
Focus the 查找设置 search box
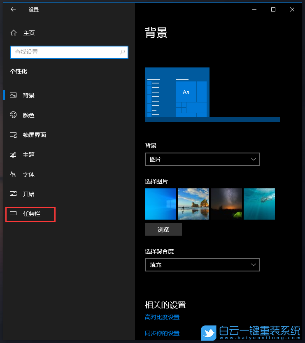[69, 52]
